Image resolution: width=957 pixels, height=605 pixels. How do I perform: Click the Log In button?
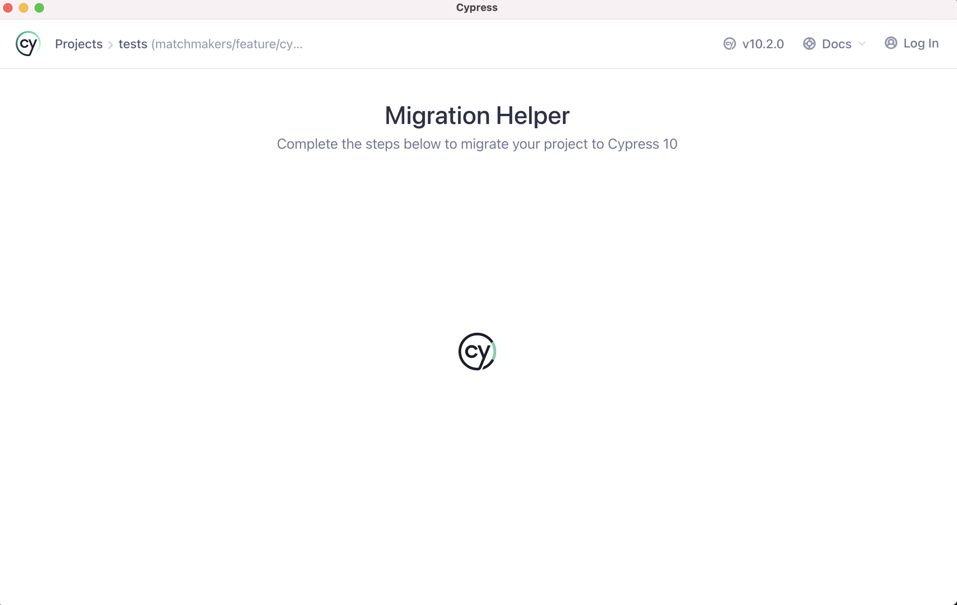click(x=920, y=43)
